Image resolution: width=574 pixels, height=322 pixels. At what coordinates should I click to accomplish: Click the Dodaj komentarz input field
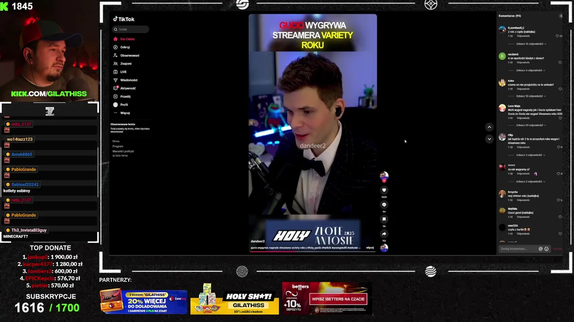coord(518,249)
